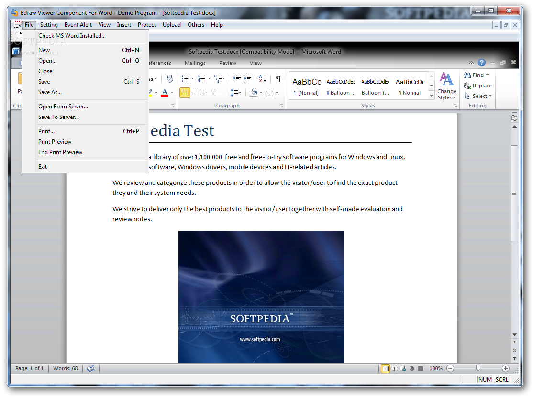Screen dimensions: 533x397
Task: Click the Clear Formatting eraser icon
Action: 169,79
